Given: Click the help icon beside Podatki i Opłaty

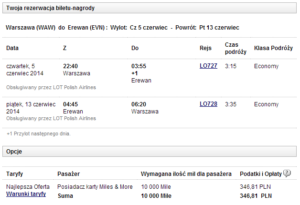Looking at the screenshot, I should pos(287,174).
